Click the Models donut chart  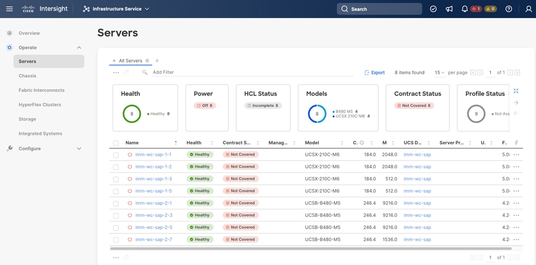click(317, 114)
